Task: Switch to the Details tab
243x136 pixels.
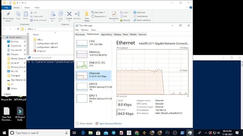Action: pyautogui.click(x=133, y=34)
